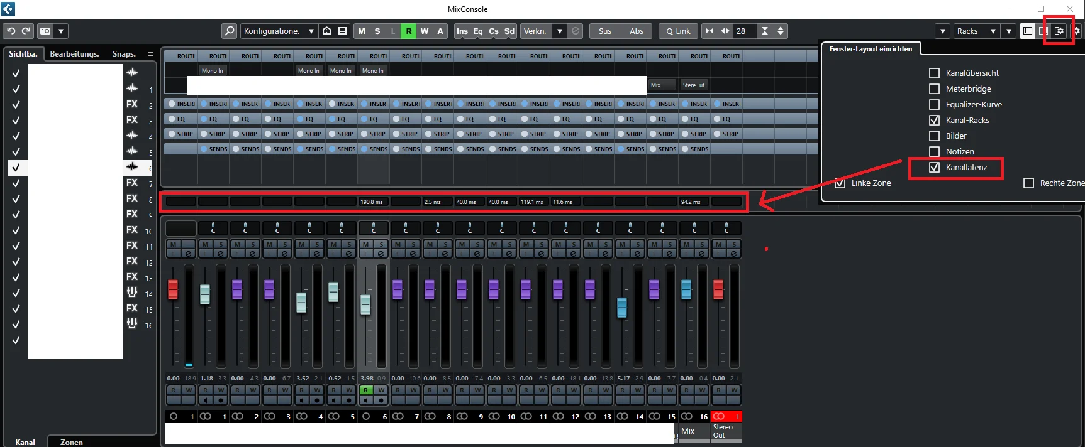Check the Equalizer-Kurve option
The image size is (1085, 447).
point(935,104)
